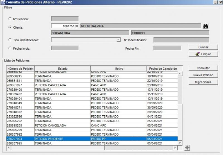Click the horizontal scrollbar left arrow
The height and width of the screenshot is (155, 223).
(x=8, y=148)
